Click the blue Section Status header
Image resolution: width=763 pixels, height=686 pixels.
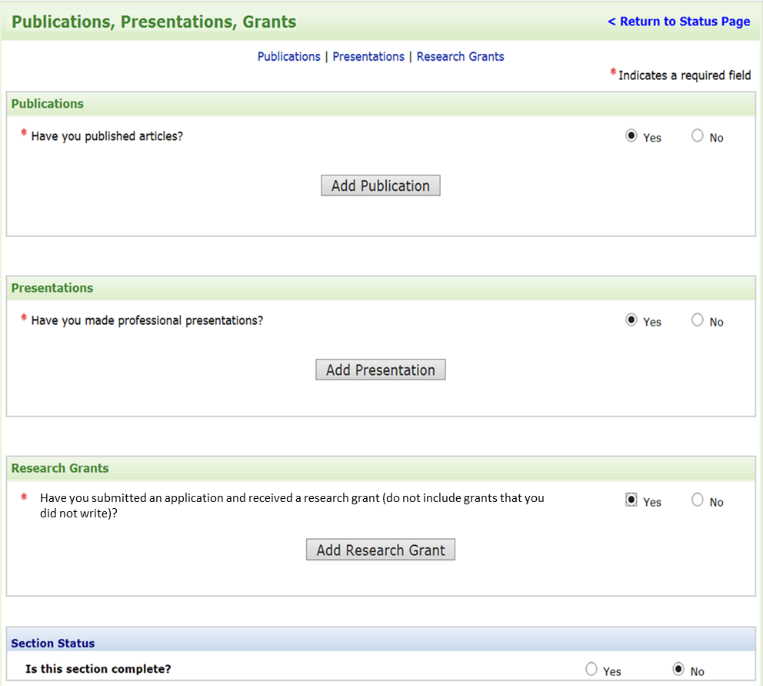(x=53, y=644)
